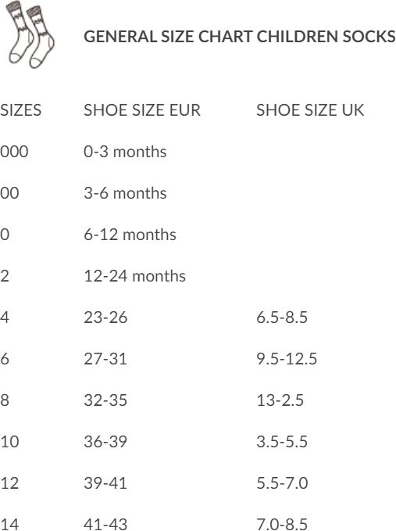Click size 000 in the sizes column

14,152
